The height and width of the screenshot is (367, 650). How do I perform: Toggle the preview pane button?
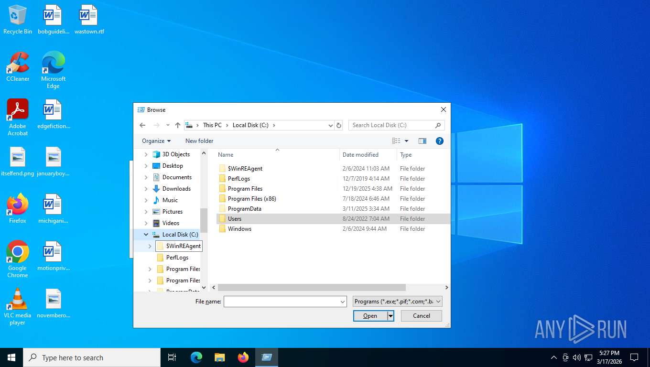[x=422, y=141]
